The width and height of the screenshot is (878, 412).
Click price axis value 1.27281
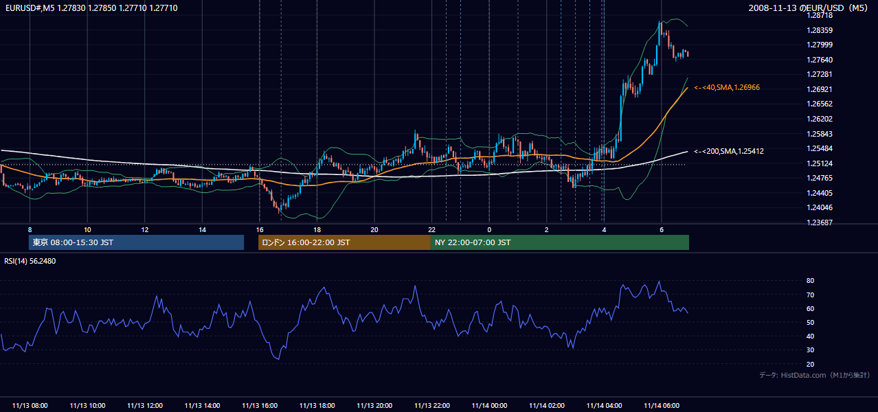click(x=820, y=74)
